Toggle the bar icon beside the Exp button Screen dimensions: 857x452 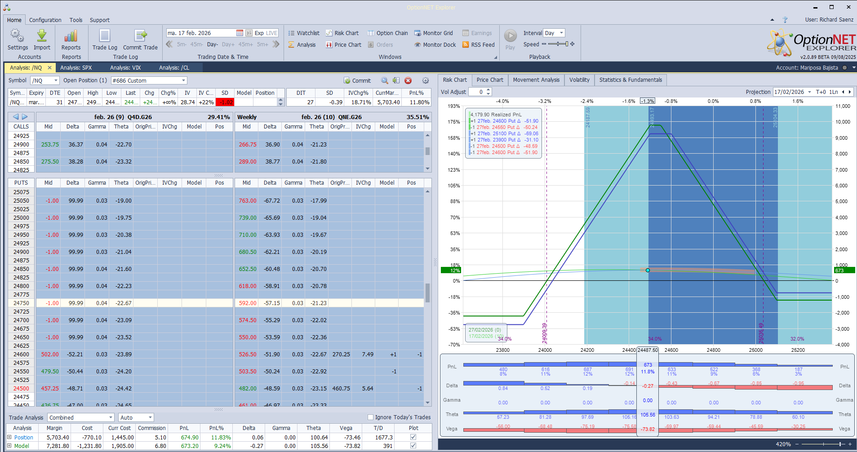coord(249,33)
